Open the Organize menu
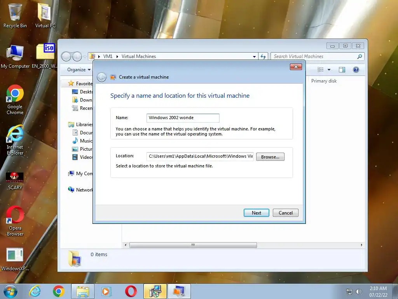The height and width of the screenshot is (299, 398). point(79,70)
